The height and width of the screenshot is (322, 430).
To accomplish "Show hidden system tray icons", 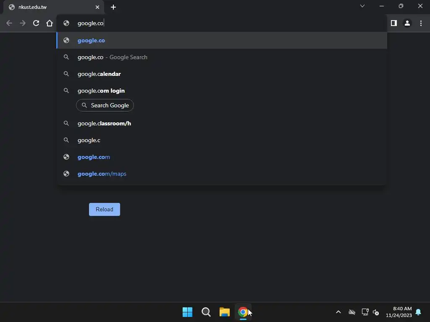I will click(338, 312).
